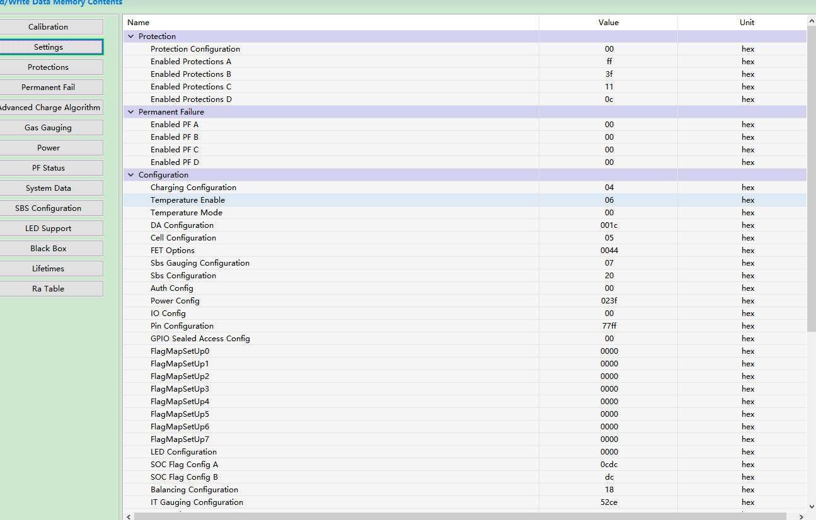Select the Auth Config row
Viewport: 816px width, 520px height.
(x=465, y=288)
